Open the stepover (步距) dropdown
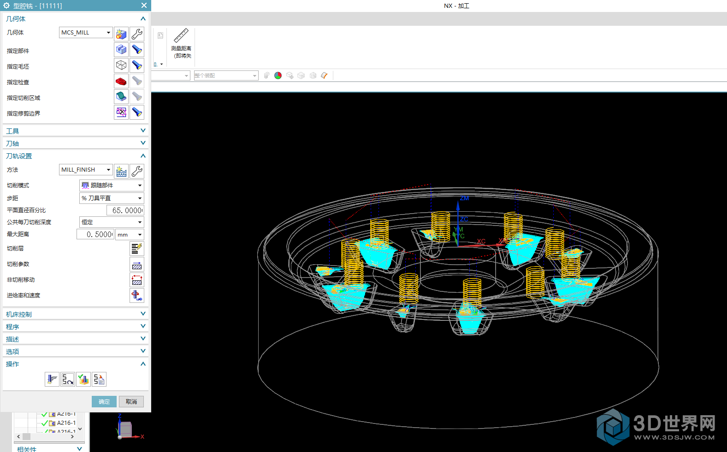 (x=112, y=198)
